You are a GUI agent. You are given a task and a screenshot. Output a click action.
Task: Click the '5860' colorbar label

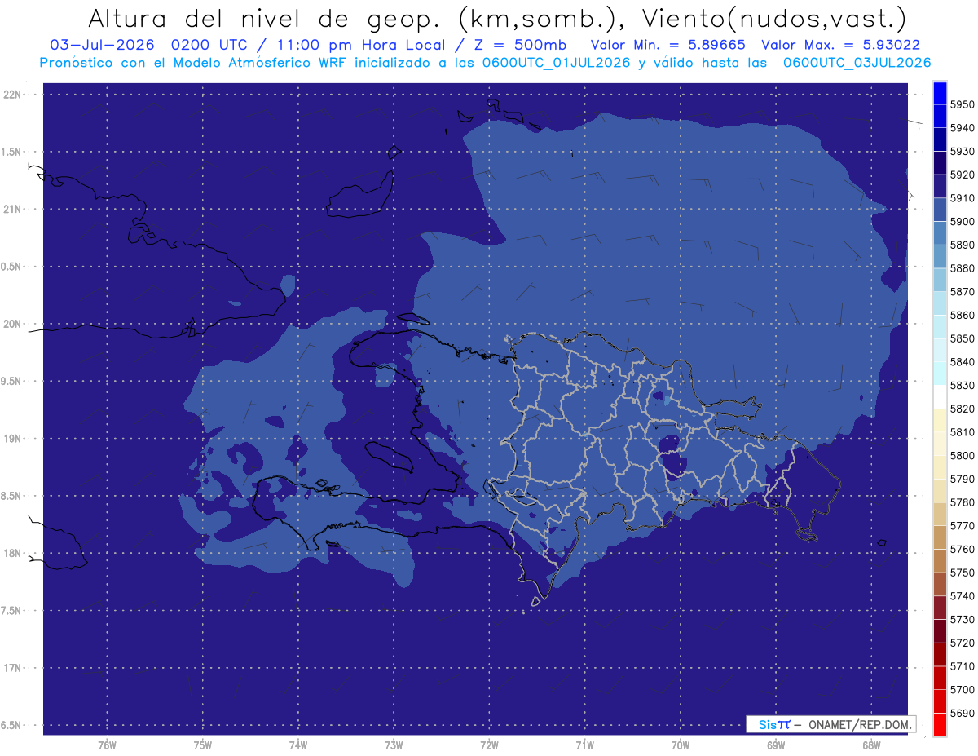tap(963, 315)
